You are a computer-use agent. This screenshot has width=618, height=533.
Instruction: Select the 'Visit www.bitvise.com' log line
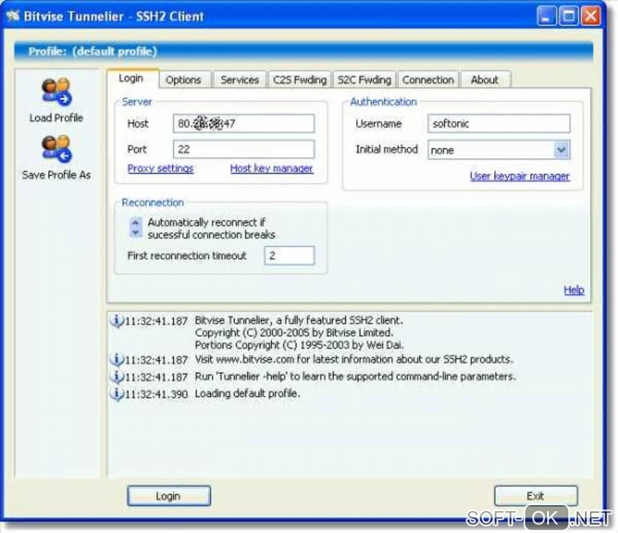pyautogui.click(x=354, y=359)
